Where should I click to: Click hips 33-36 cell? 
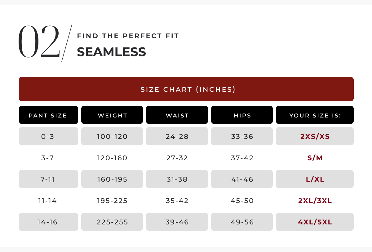pyautogui.click(x=242, y=136)
